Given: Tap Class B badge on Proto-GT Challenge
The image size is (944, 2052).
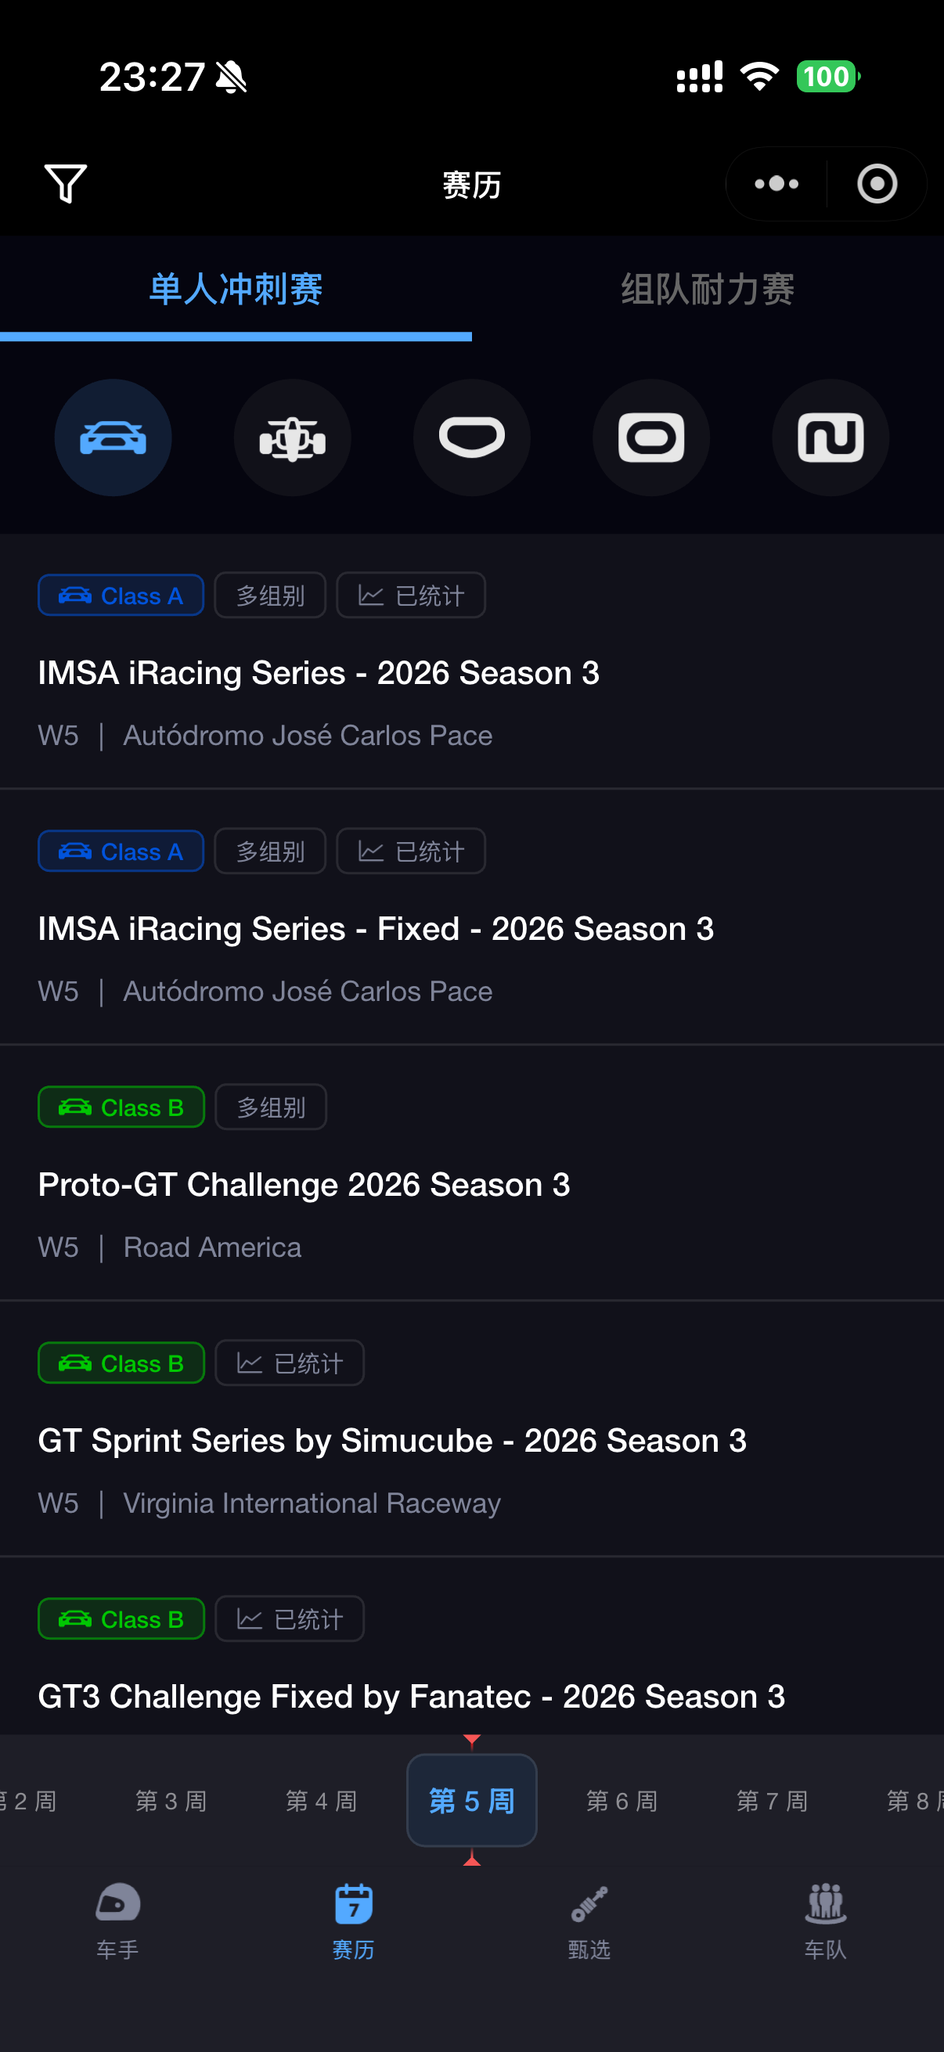Looking at the screenshot, I should click(x=121, y=1107).
